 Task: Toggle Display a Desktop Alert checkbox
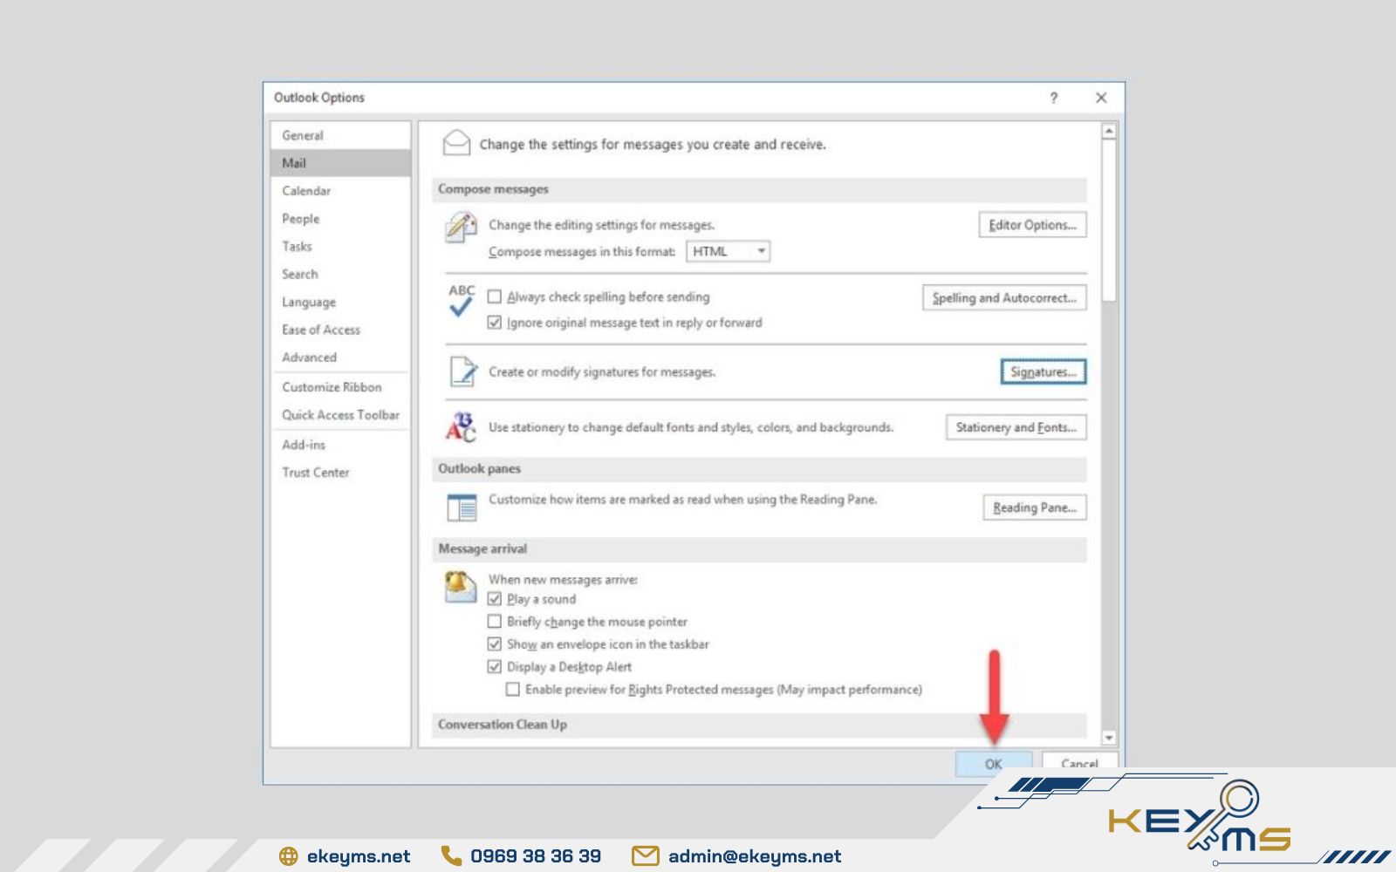coord(495,667)
